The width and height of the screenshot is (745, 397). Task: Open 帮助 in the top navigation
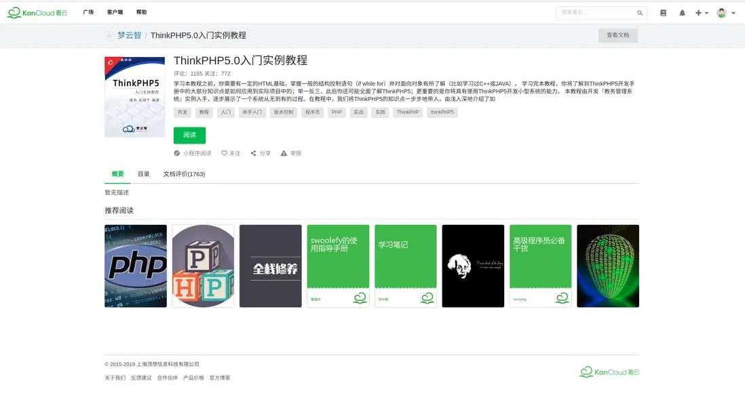tap(142, 12)
